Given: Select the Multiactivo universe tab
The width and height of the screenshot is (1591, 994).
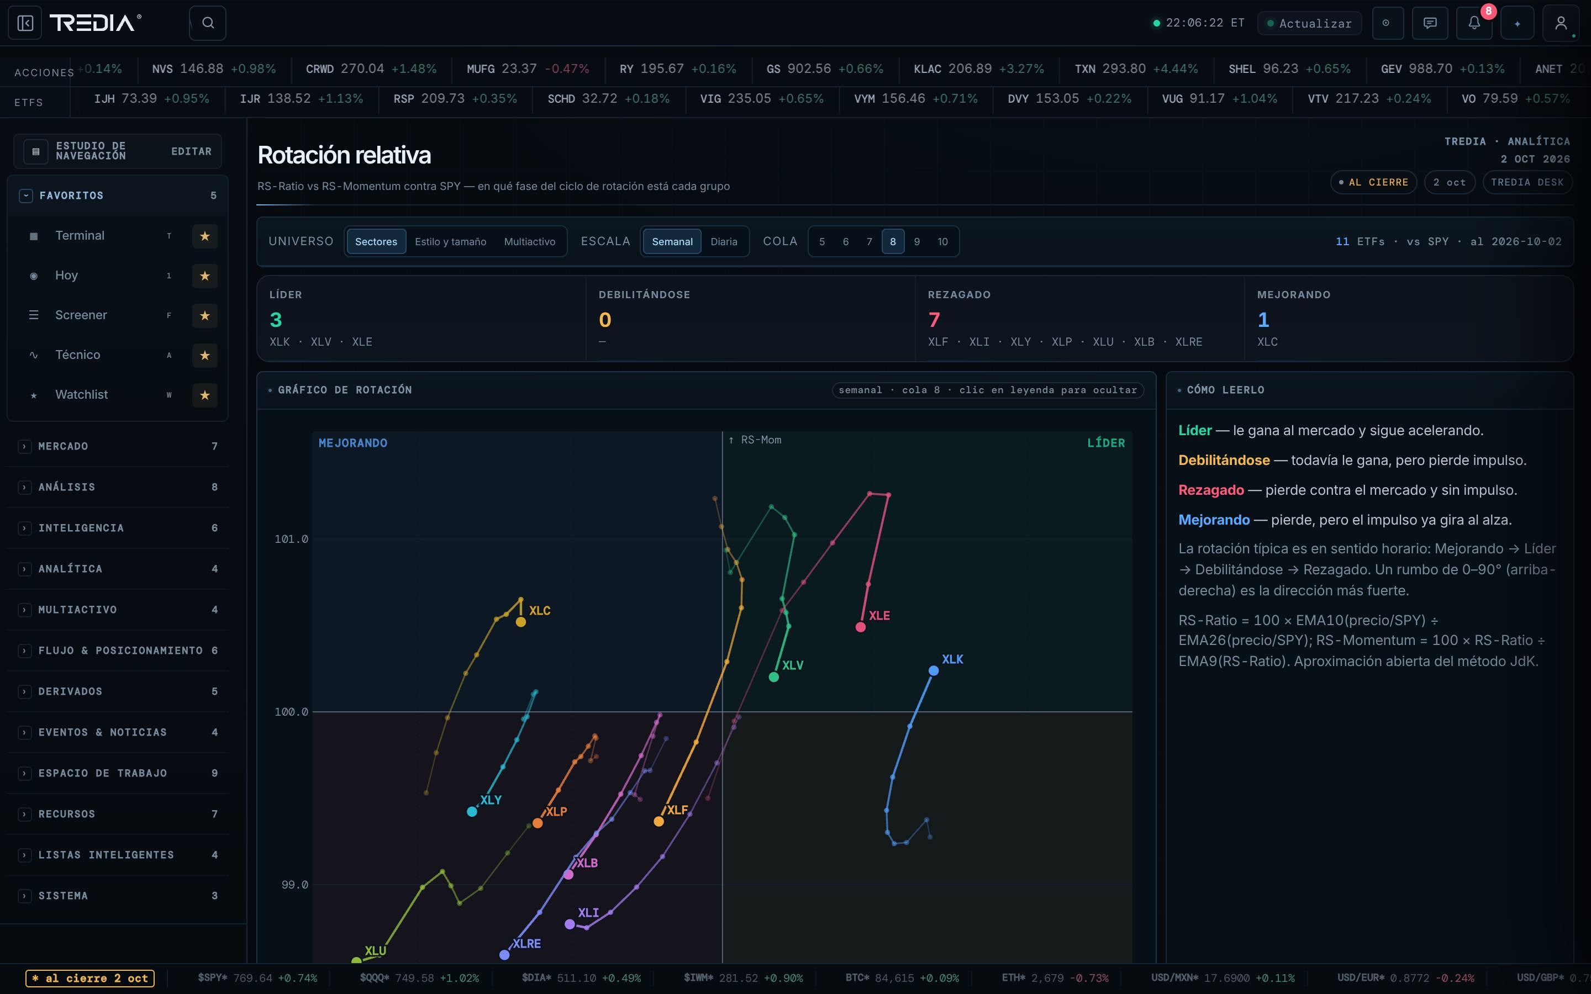Looking at the screenshot, I should pos(529,241).
